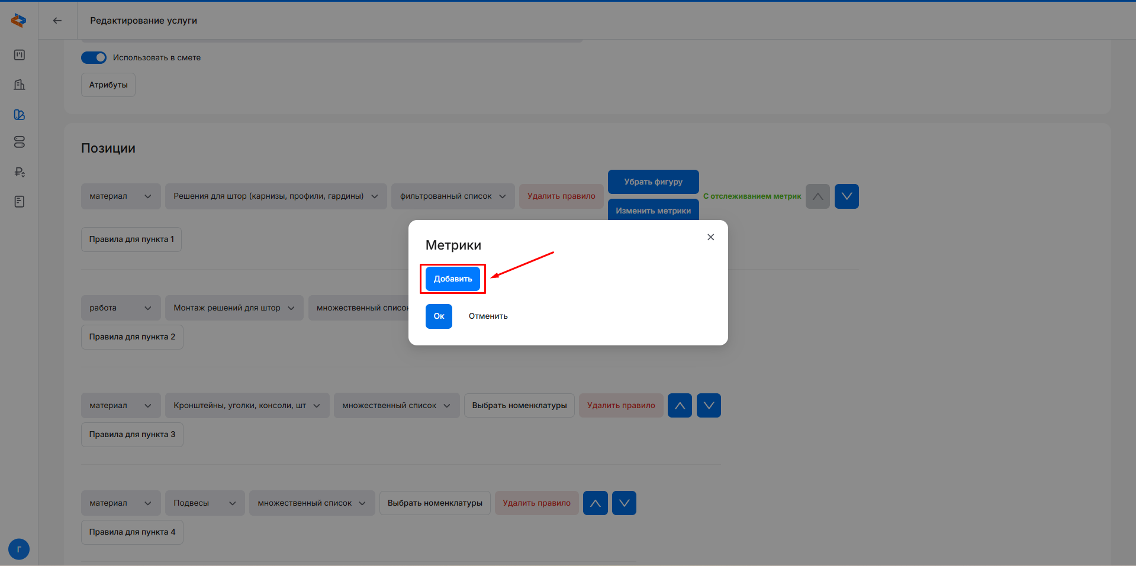The height and width of the screenshot is (566, 1136).
Task: Open the buildings icon in the sidebar
Action: pyautogui.click(x=20, y=85)
